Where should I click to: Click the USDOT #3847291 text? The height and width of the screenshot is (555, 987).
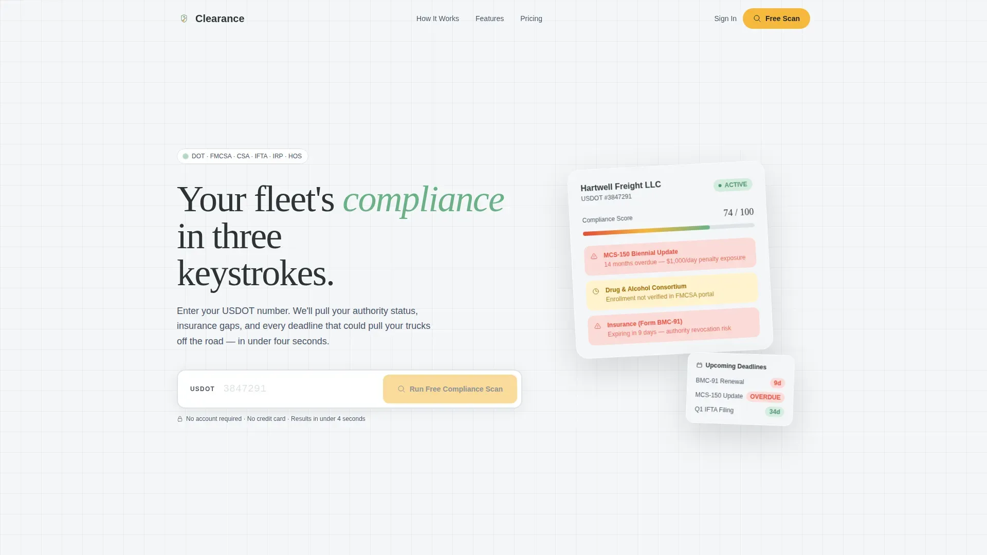pos(606,197)
